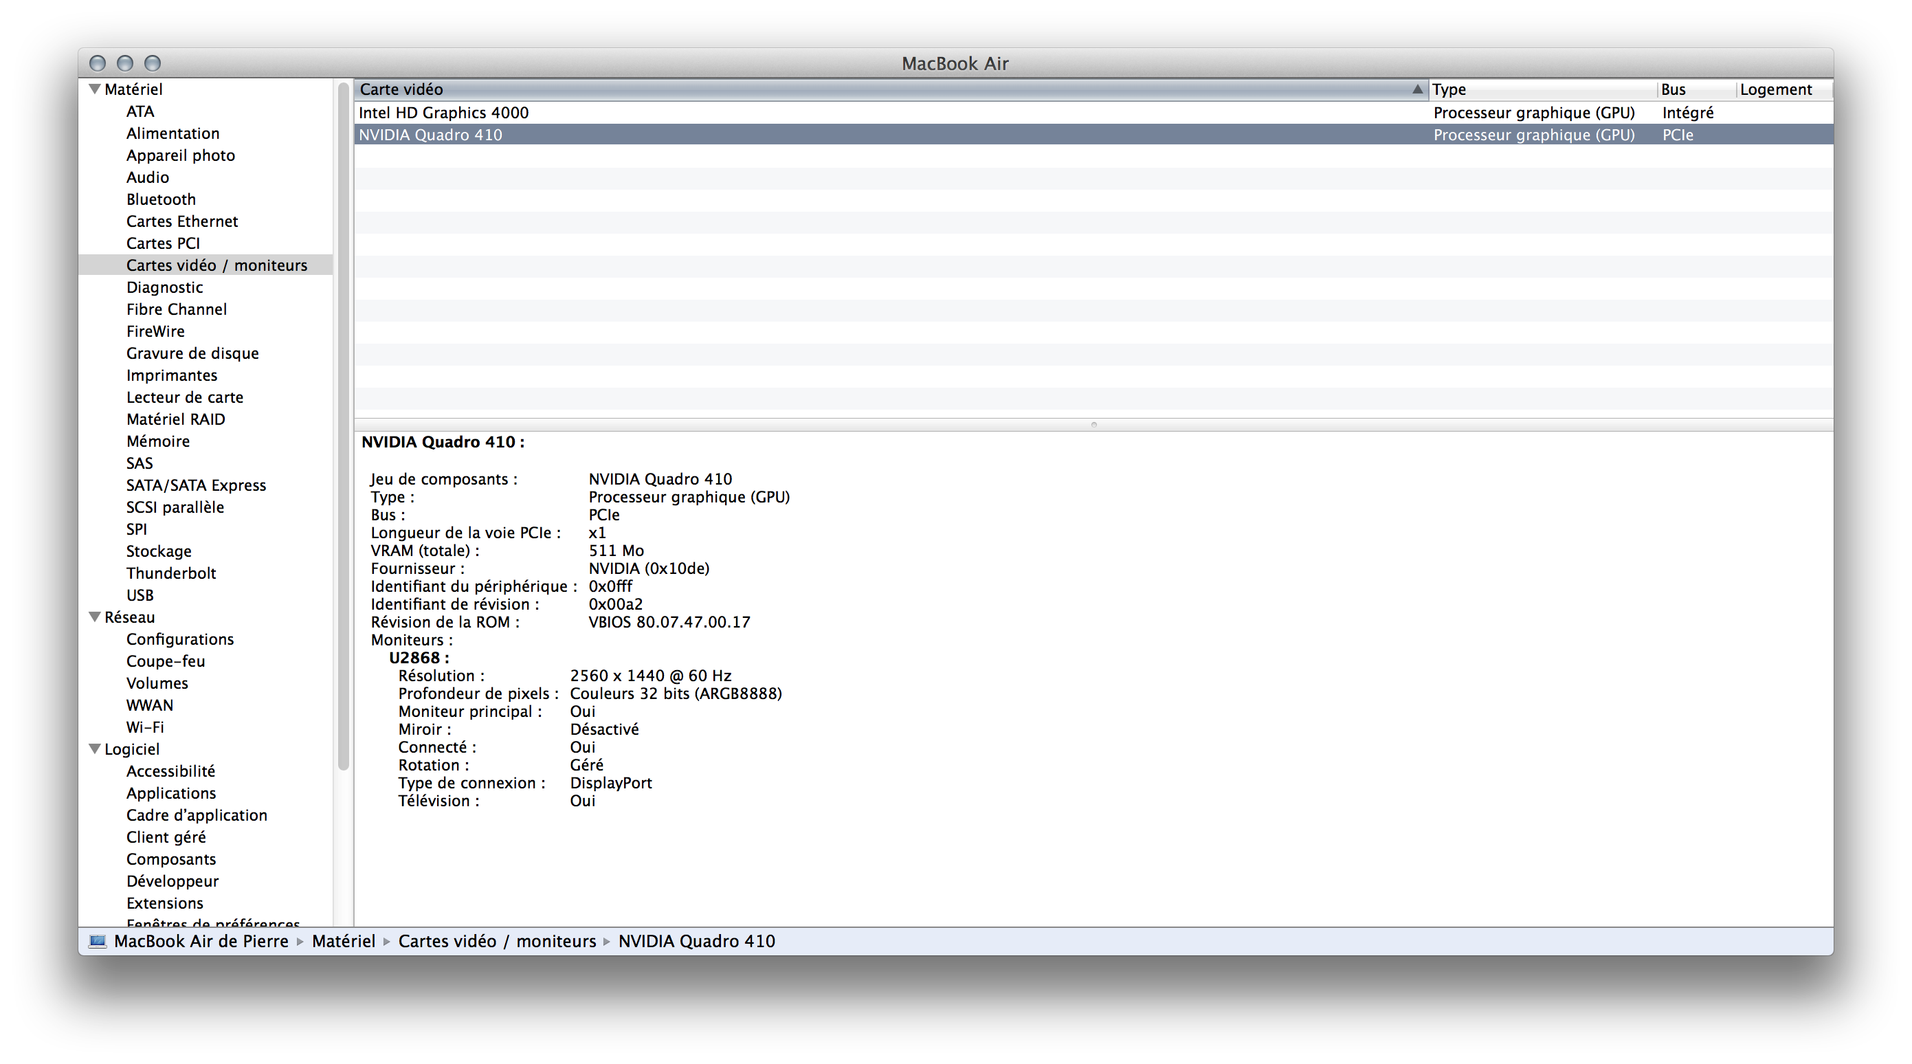
Task: Click DisplayPort connection type value
Action: pos(611,783)
